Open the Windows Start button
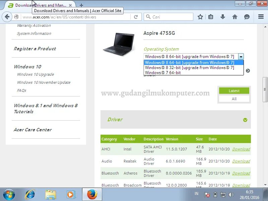Screen dimensions: 268x201 point(9,195)
